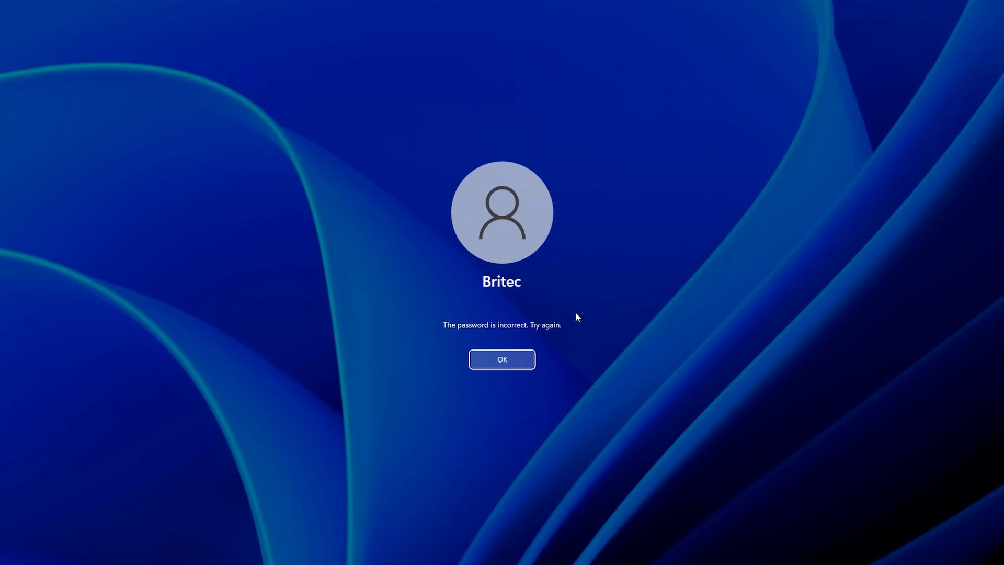Click the password incorrect error message text

click(501, 325)
